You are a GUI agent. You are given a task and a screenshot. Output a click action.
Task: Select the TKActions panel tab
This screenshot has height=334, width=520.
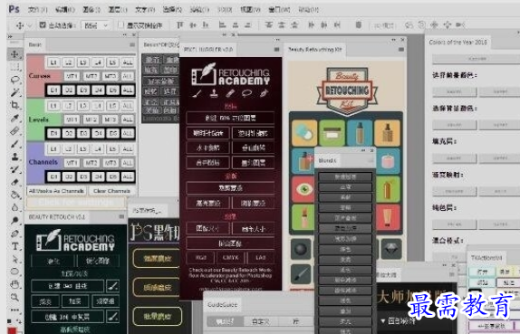(x=486, y=257)
